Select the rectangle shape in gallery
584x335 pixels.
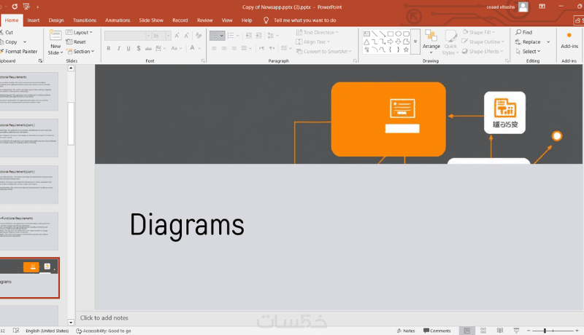click(x=390, y=33)
